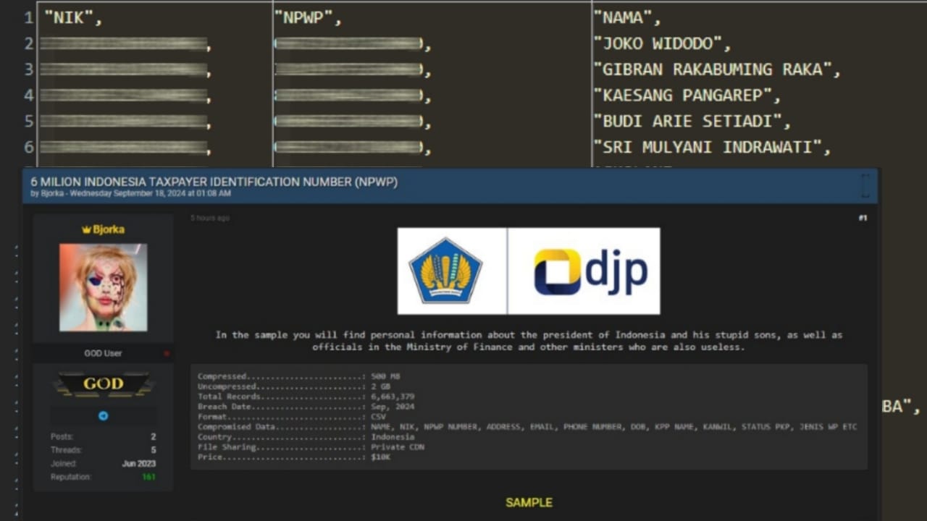Click the Breach Date value Sep, 2024
The image size is (927, 521).
[393, 407]
